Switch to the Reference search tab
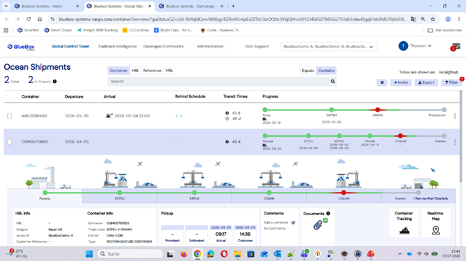Viewport: 466px width, 261px height. click(x=152, y=70)
